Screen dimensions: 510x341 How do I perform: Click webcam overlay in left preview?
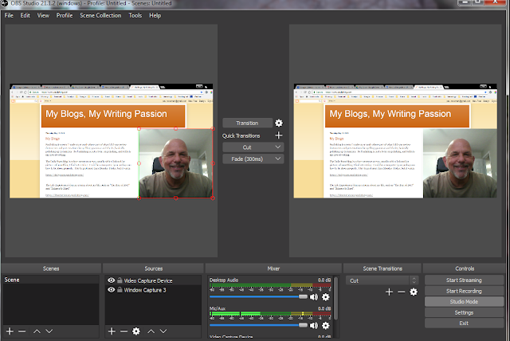[x=176, y=163]
